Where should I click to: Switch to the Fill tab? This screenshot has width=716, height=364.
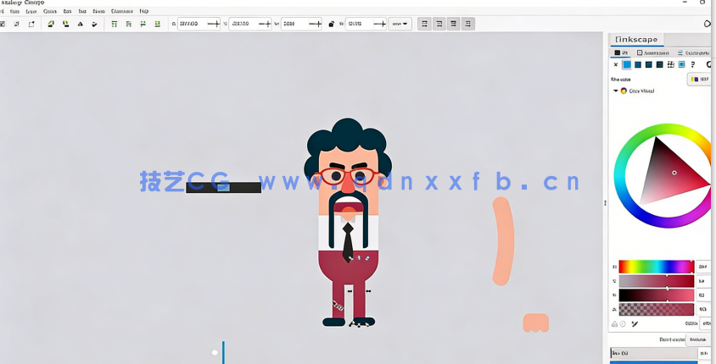click(x=621, y=52)
